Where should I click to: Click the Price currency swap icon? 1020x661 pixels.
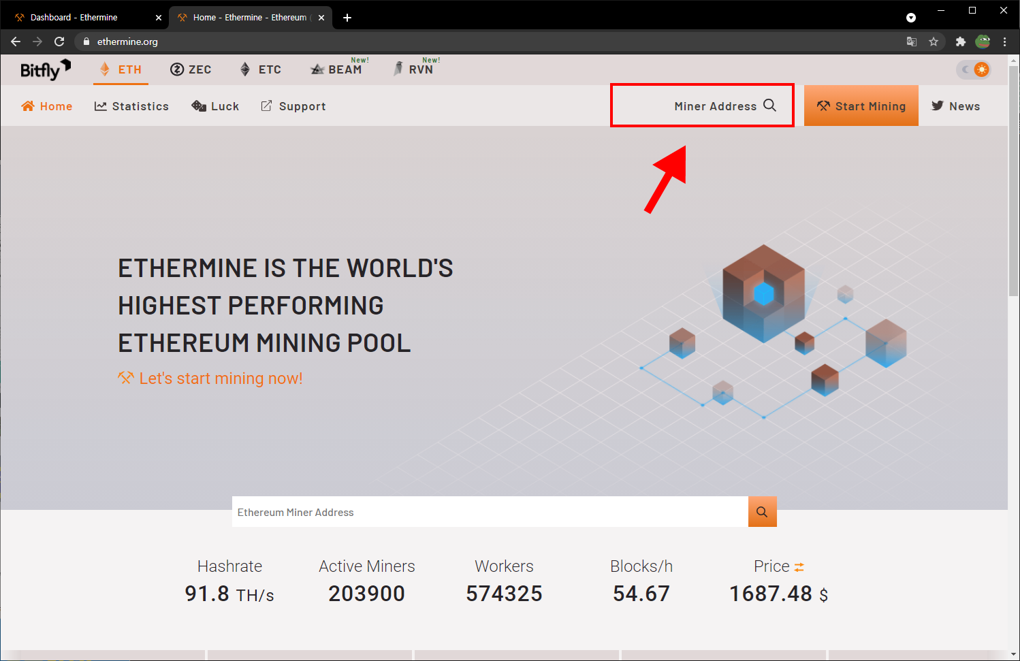click(799, 567)
